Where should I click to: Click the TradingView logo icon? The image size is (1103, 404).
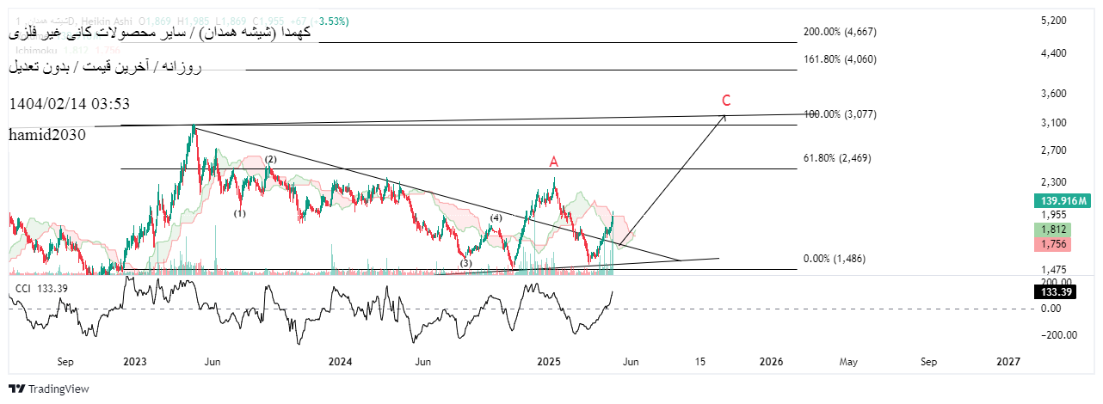[16, 389]
